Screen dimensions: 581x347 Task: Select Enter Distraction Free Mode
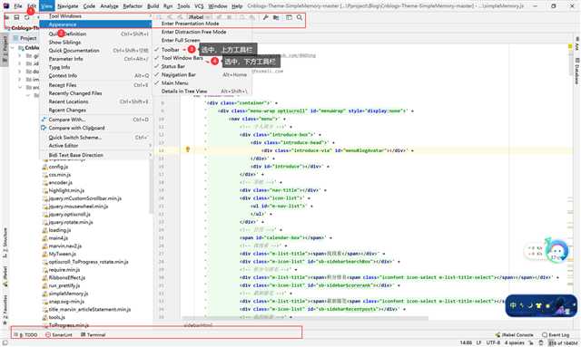pyautogui.click(x=202, y=32)
